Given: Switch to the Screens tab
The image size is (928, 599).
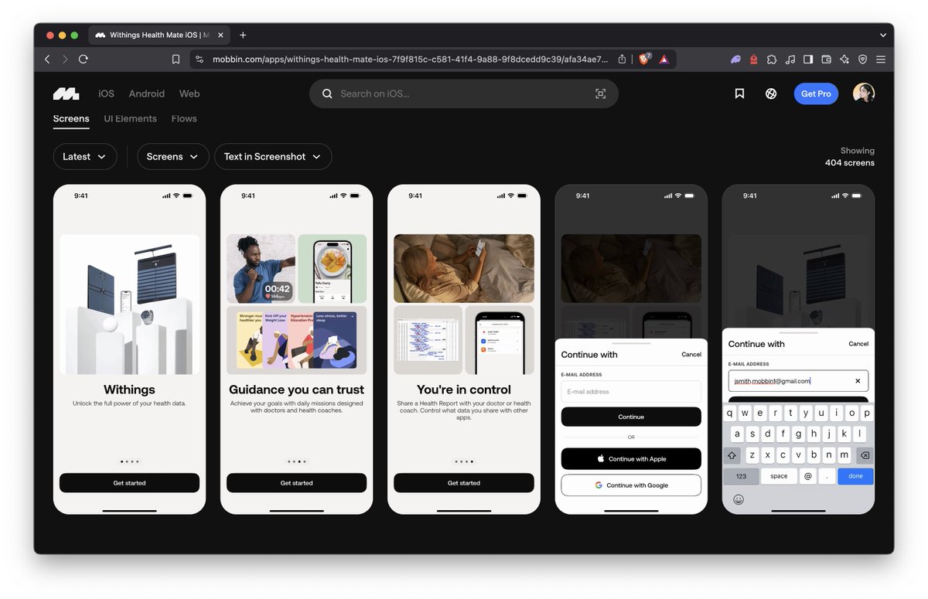Looking at the screenshot, I should pyautogui.click(x=71, y=118).
